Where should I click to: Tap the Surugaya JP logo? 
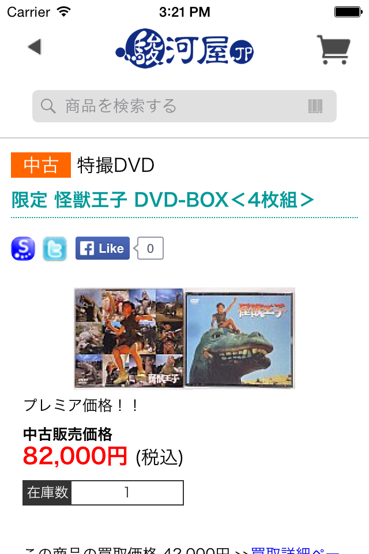(x=184, y=48)
